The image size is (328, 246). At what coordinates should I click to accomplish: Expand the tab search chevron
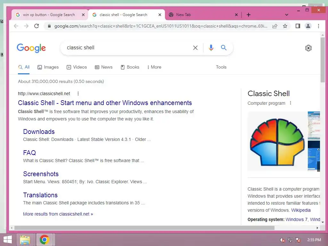(x=287, y=15)
